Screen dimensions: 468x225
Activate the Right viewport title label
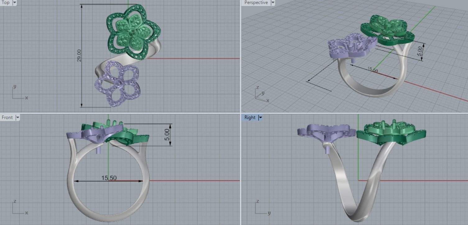[x=250, y=117]
